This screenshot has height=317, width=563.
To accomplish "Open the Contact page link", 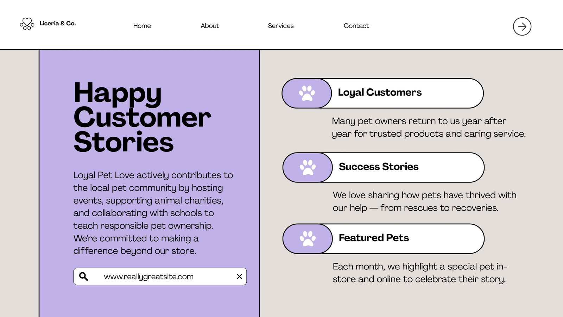I will click(356, 26).
